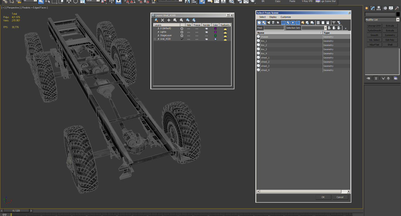The height and width of the screenshot is (216, 401).
Task: Click Delete layer X icon in Layer dialog
Action: pos(163,20)
